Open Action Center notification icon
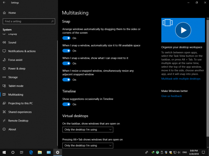The width and height of the screenshot is (209, 156). point(204,152)
